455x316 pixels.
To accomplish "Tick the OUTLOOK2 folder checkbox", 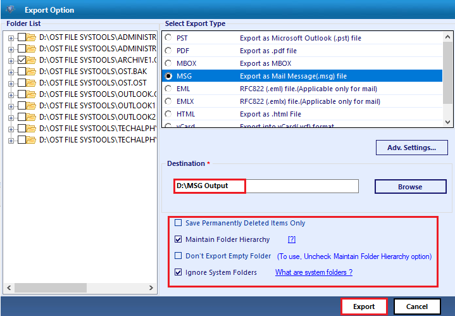I will click(x=22, y=117).
